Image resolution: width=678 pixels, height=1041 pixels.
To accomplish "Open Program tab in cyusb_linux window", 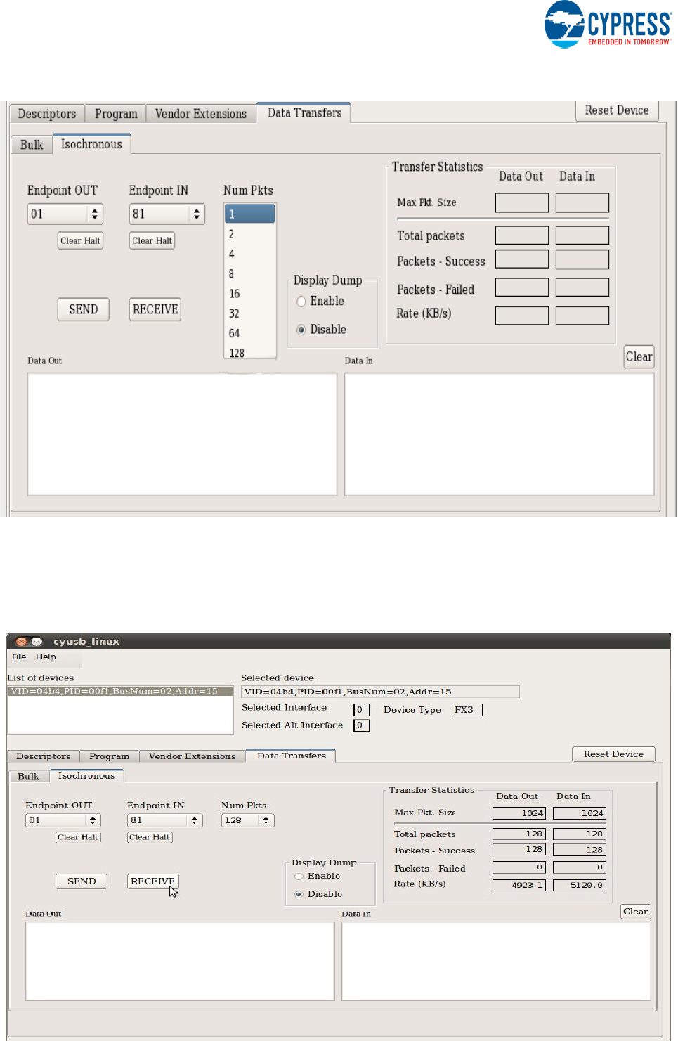I will point(110,756).
